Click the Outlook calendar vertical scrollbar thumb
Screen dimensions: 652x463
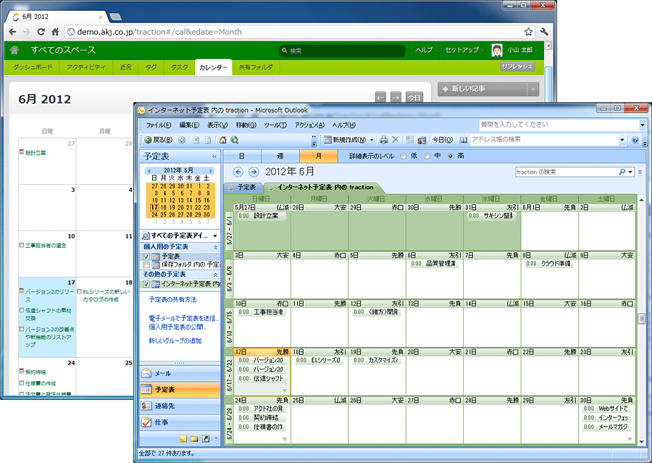tap(641, 319)
